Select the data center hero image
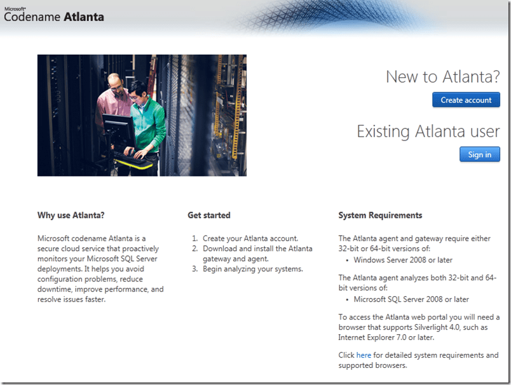 tap(142, 115)
